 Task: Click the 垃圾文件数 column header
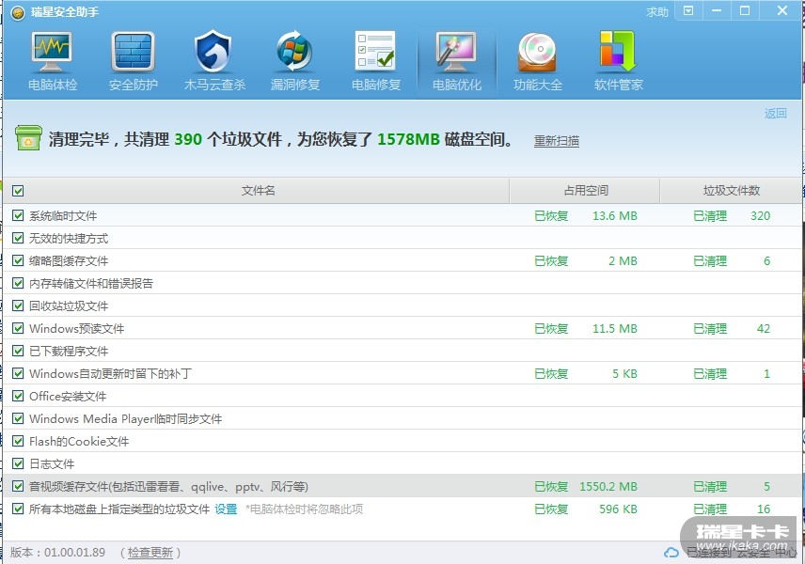click(x=731, y=191)
